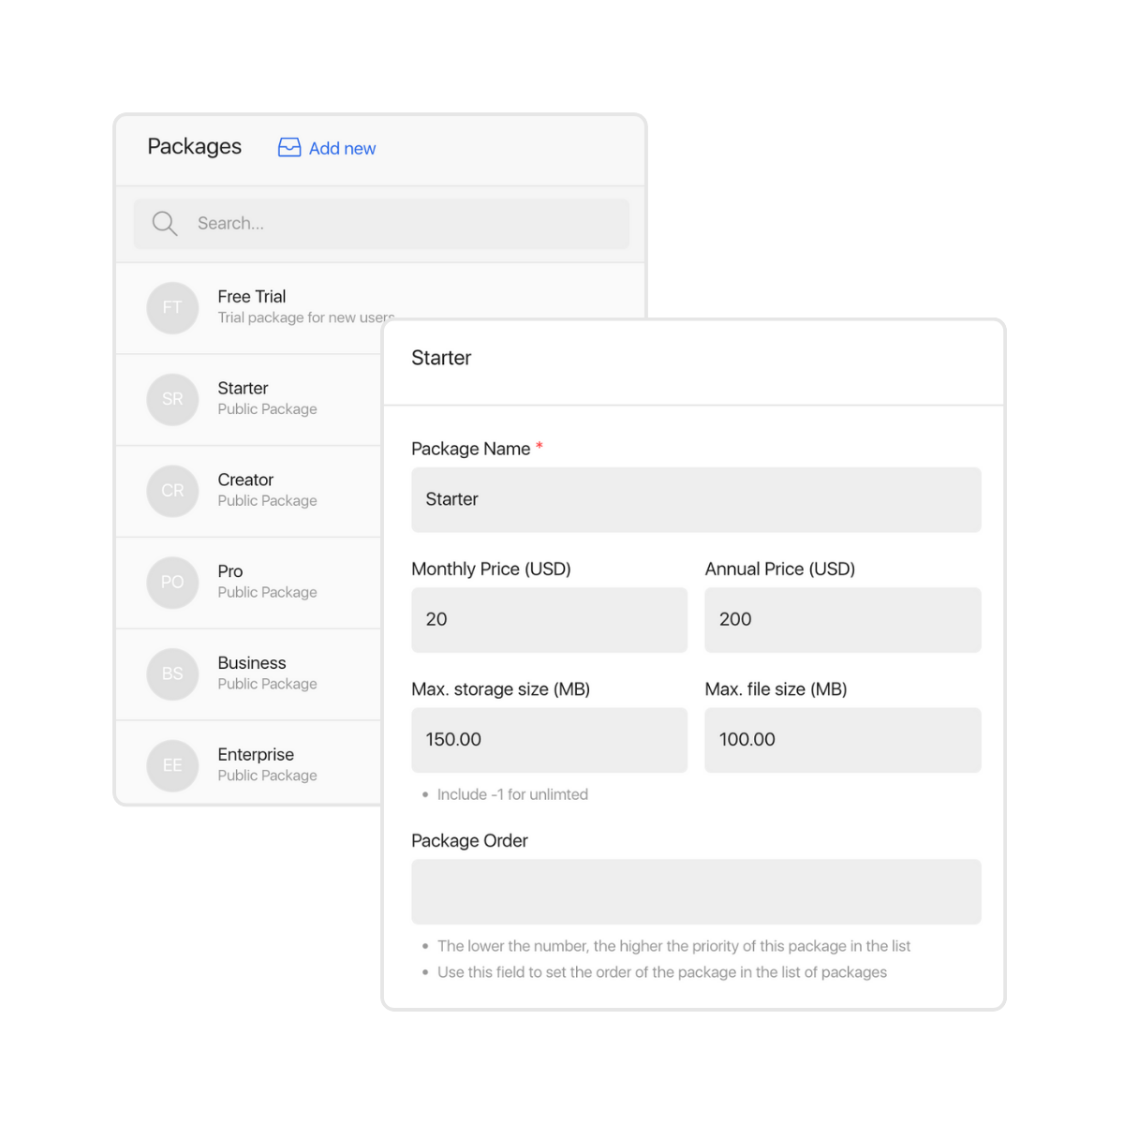The image size is (1124, 1124).
Task: Open the Free Trial package name
Action: coord(252,297)
